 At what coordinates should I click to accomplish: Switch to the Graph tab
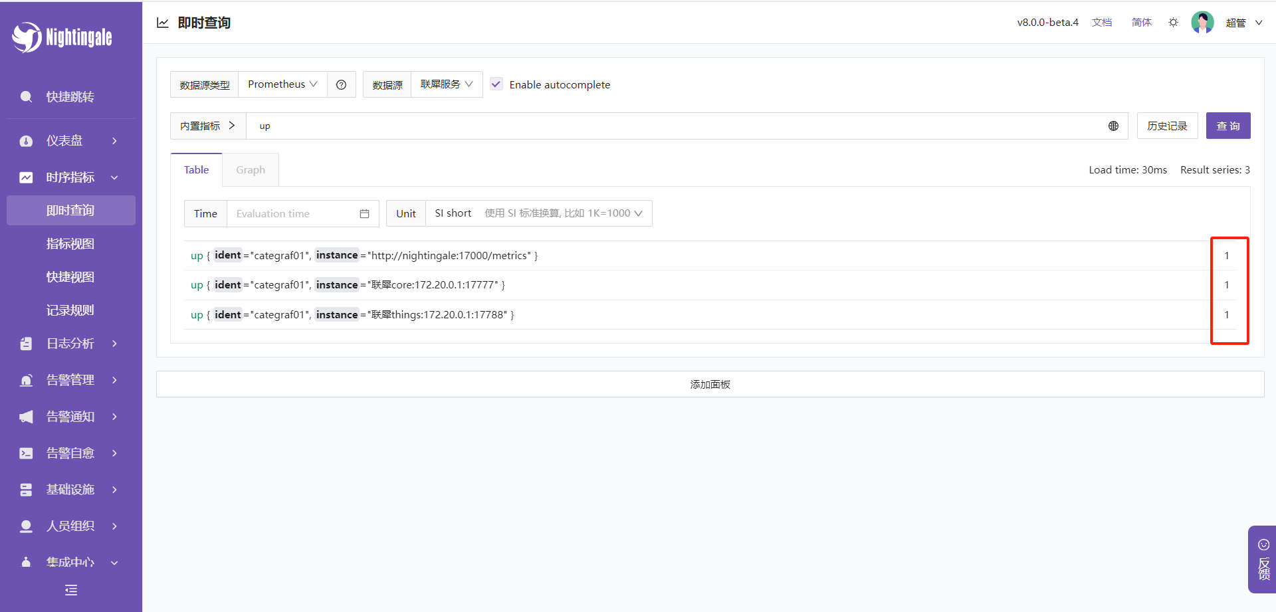point(251,170)
